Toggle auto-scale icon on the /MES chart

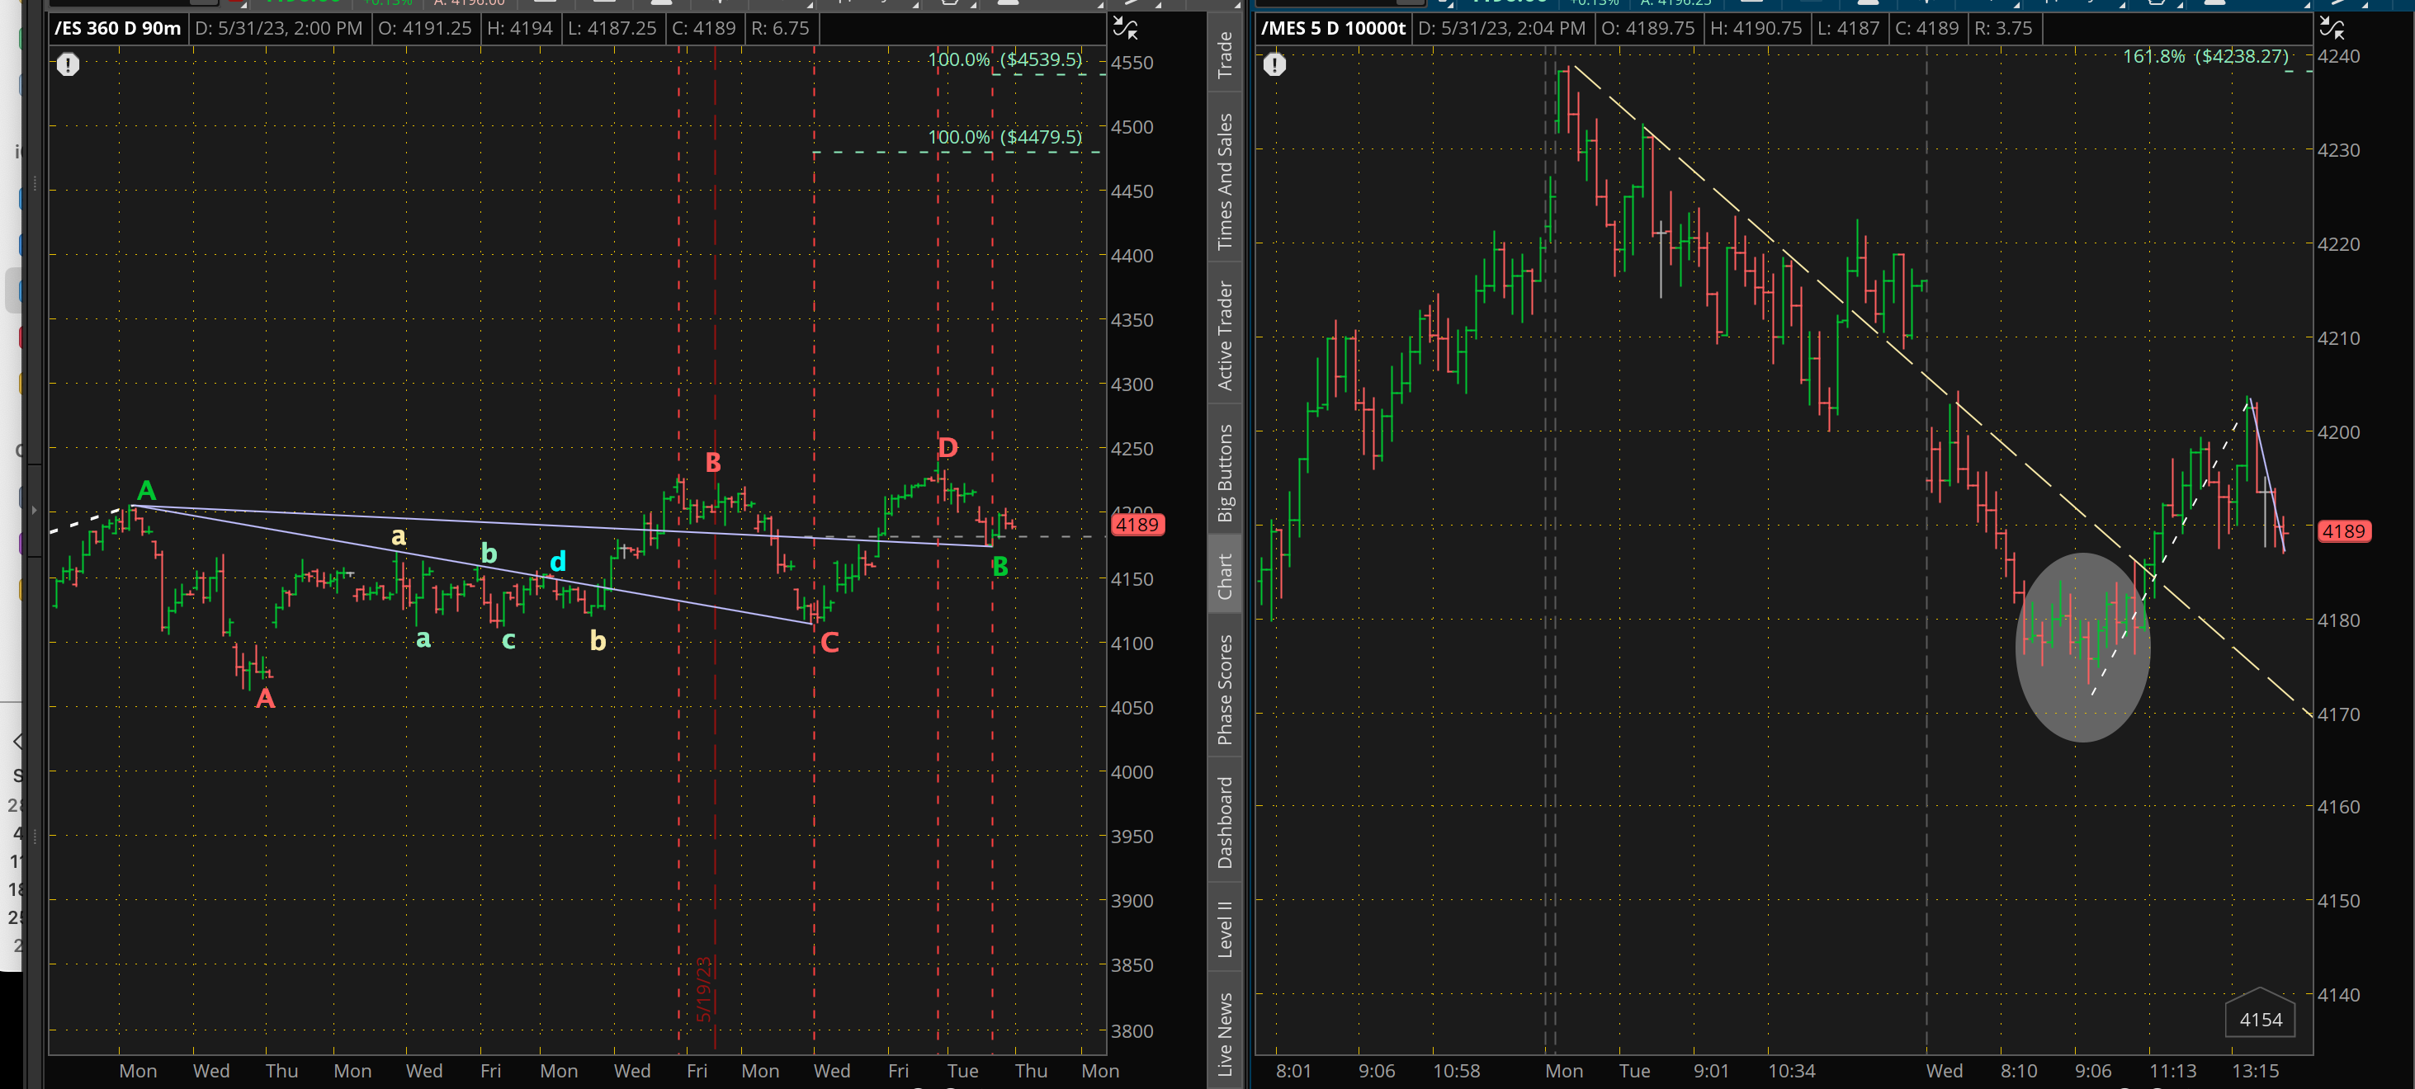[2332, 28]
